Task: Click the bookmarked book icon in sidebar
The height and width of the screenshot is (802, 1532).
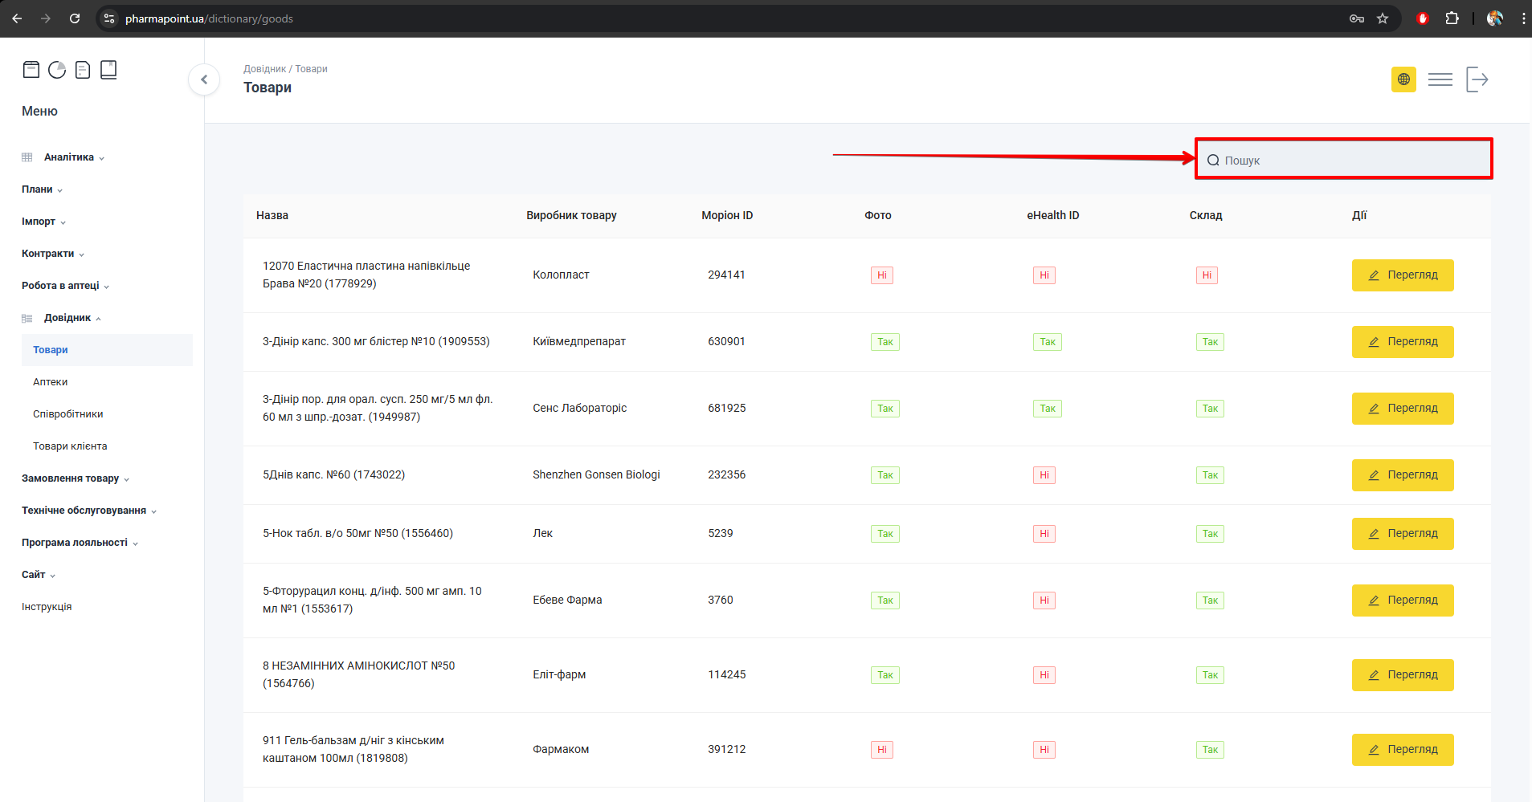Action: 108,70
